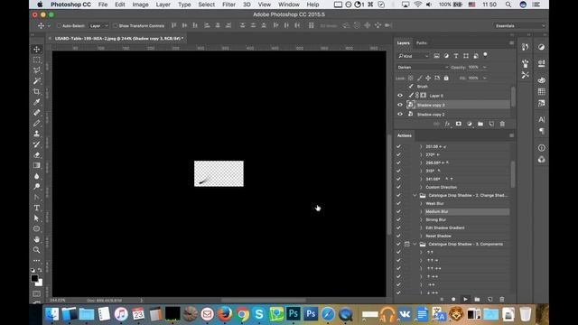Select the Lasso tool
578x325 pixels.
pos(36,70)
